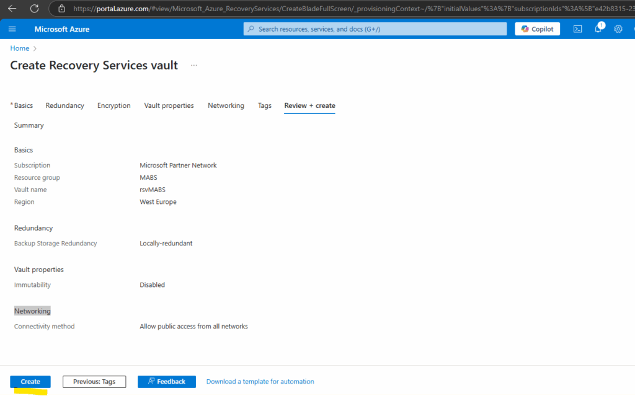The width and height of the screenshot is (635, 396).
Task: Switch to the Encryption tab
Action: click(114, 105)
